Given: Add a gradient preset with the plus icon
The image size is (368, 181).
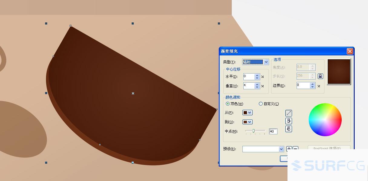Looking at the screenshot, I should coord(289,149).
